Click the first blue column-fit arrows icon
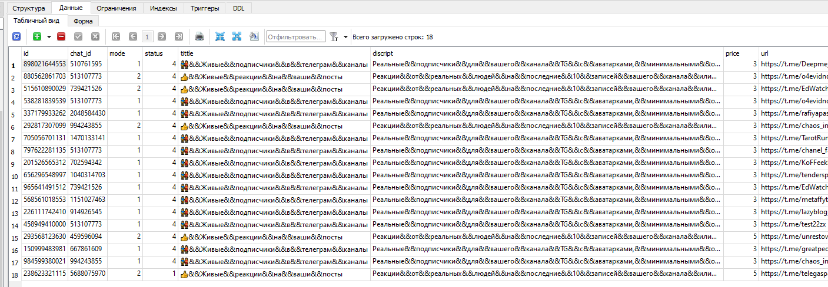828x287 pixels. coord(220,36)
